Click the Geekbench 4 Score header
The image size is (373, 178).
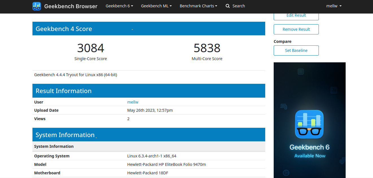(149, 28)
